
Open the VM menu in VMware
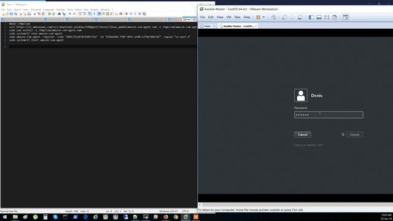pyautogui.click(x=228, y=17)
